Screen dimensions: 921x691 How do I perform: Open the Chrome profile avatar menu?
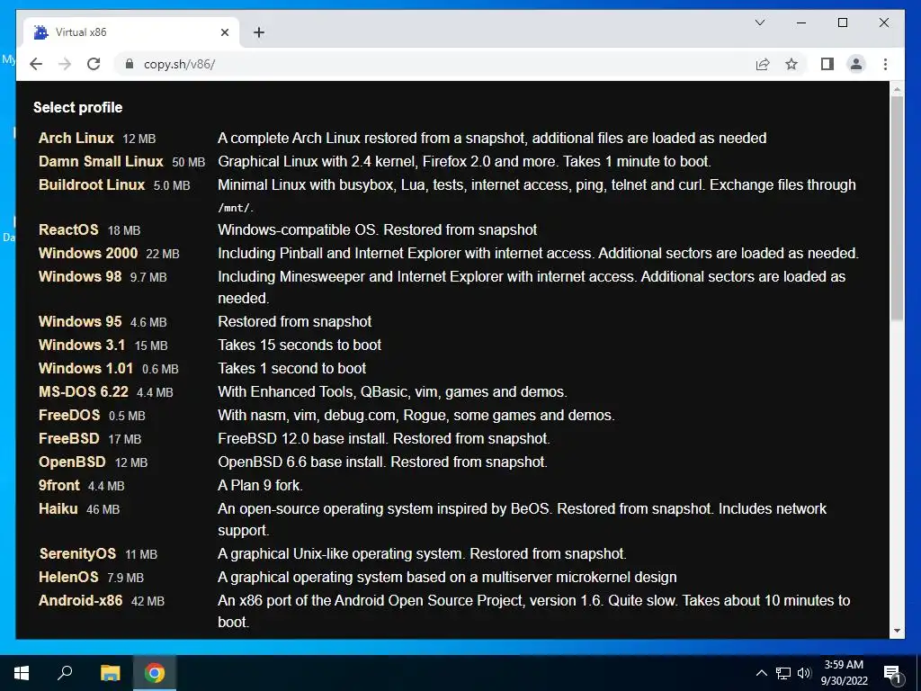coord(856,64)
